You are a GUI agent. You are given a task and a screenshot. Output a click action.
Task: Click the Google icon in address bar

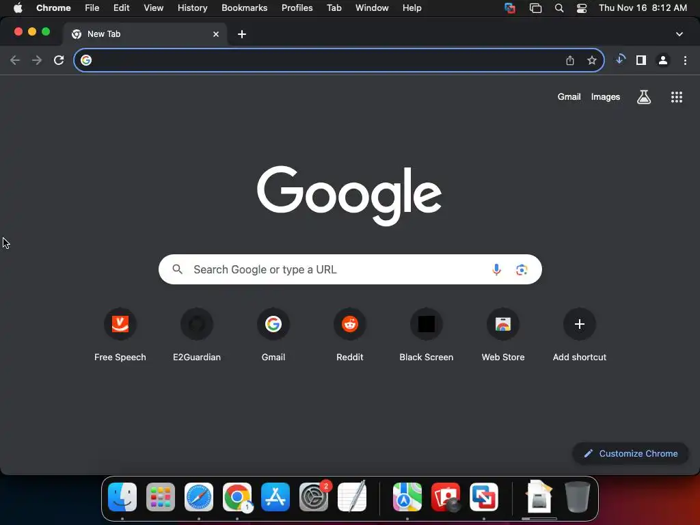click(x=86, y=60)
